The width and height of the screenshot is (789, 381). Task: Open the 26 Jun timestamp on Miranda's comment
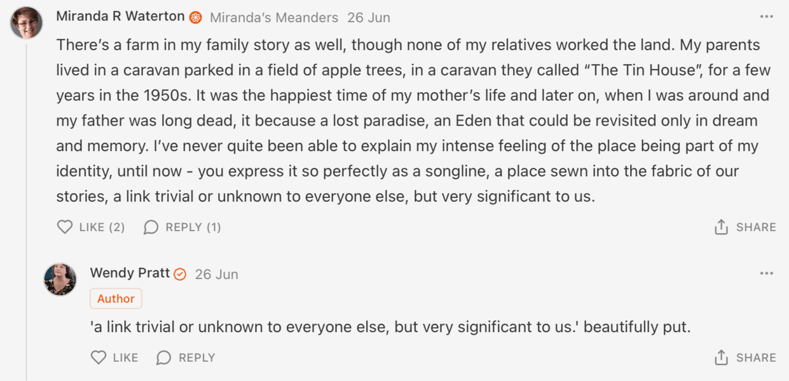(369, 18)
